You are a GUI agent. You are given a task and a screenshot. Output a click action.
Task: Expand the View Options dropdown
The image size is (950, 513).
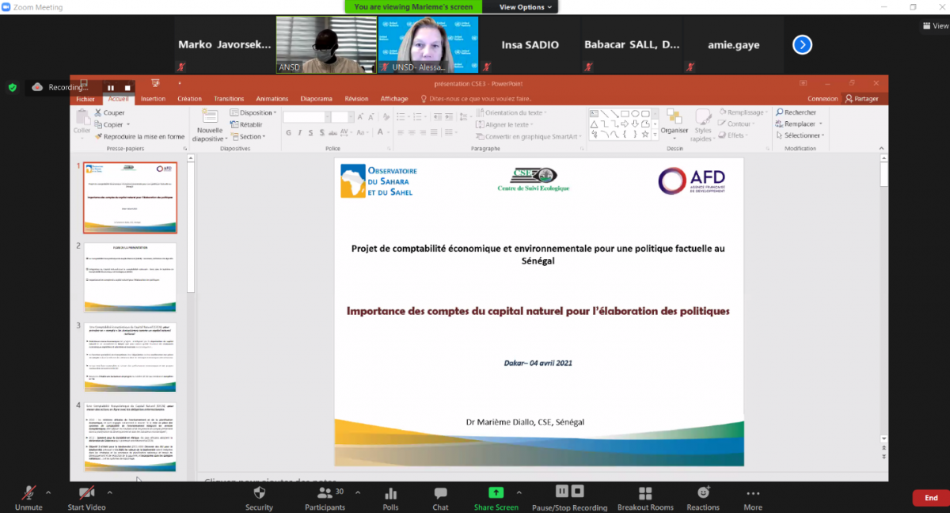pyautogui.click(x=526, y=7)
